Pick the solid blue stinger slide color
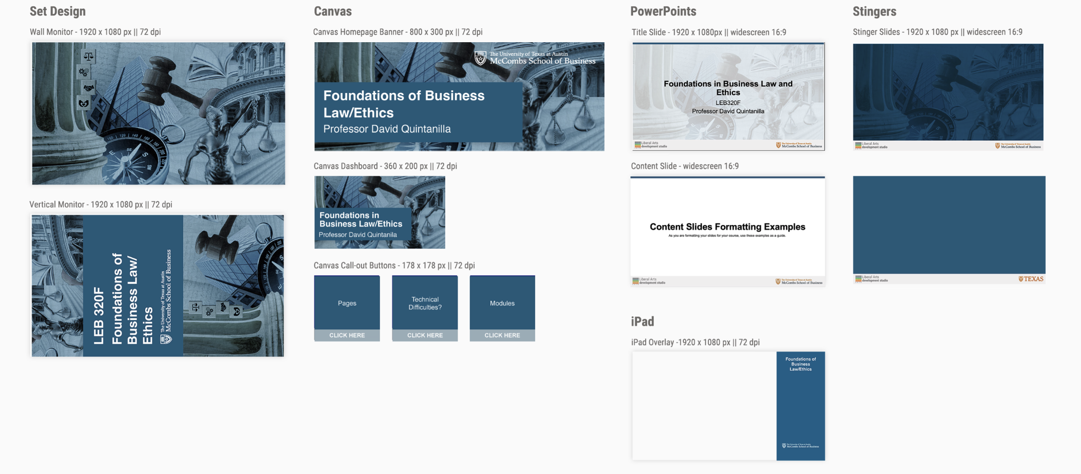This screenshot has width=1081, height=474. (949, 225)
